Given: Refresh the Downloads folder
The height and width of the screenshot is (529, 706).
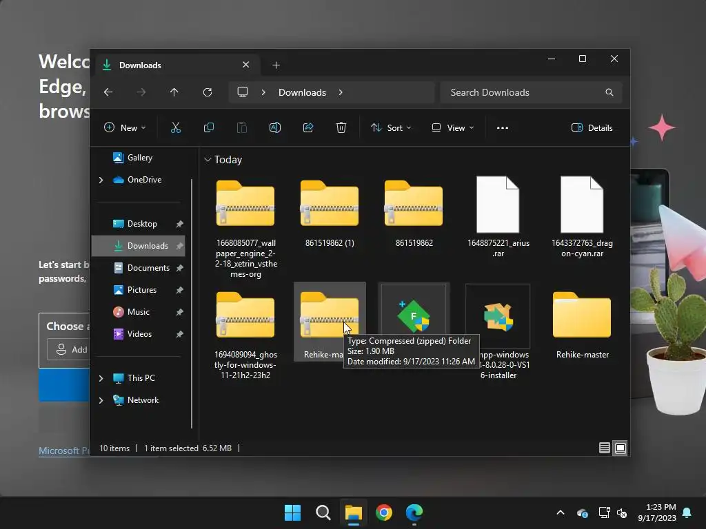Looking at the screenshot, I should click(x=208, y=92).
